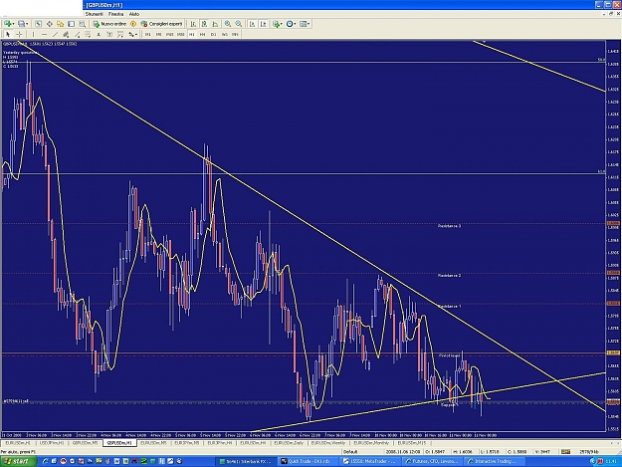Screen dimensions: 622x467
Task: Select the Equidistant Channel tool
Action: click(66, 34)
